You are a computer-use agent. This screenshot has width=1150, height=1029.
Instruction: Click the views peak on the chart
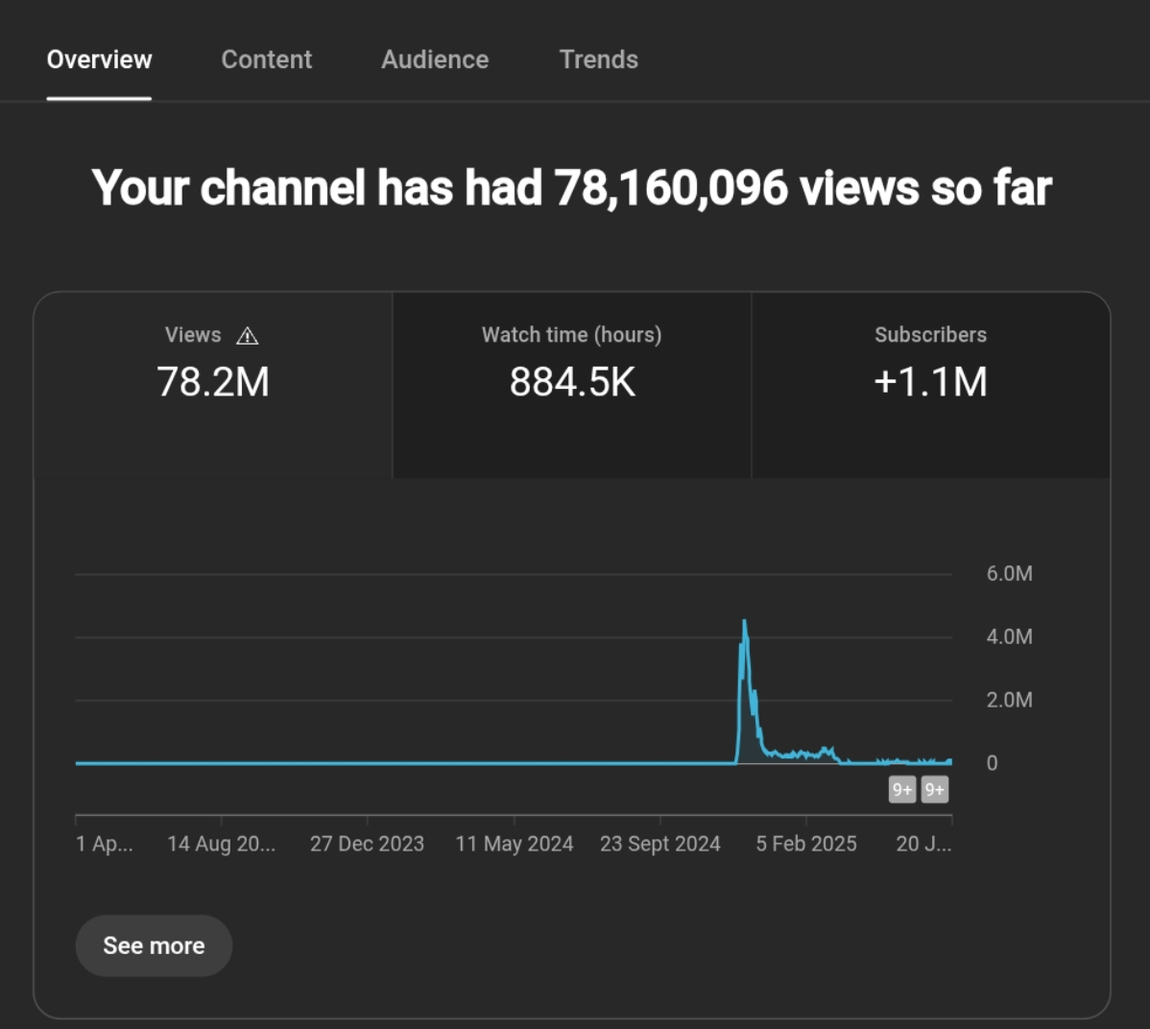click(x=744, y=622)
